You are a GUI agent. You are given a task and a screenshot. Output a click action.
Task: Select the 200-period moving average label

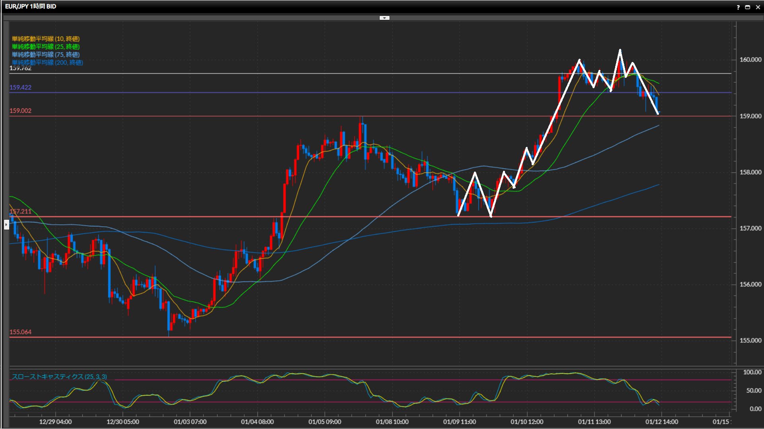tap(47, 62)
